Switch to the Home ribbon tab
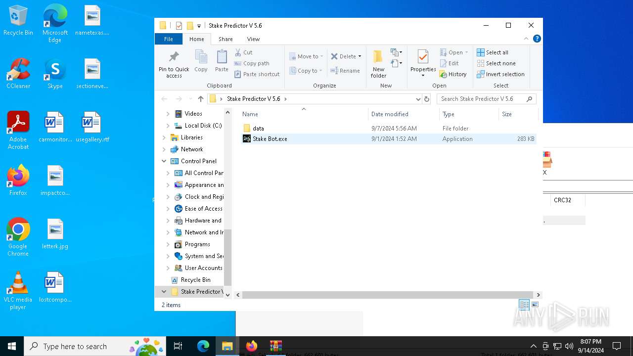 [196, 39]
